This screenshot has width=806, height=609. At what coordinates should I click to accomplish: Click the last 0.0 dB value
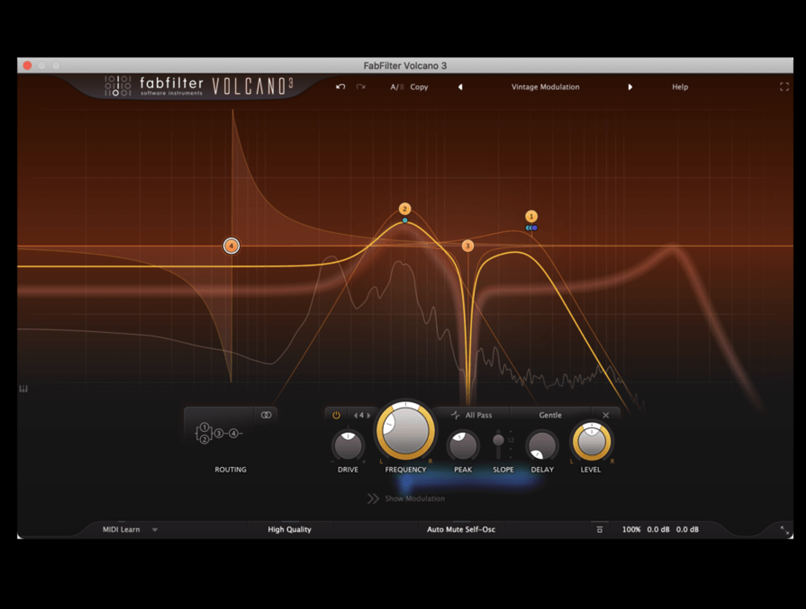click(687, 530)
